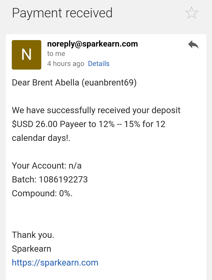Select the "4 hours ago" timestamp
This screenshot has width=212, height=280.
tap(65, 64)
